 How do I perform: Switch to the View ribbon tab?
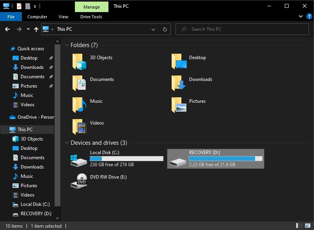[x=63, y=17]
